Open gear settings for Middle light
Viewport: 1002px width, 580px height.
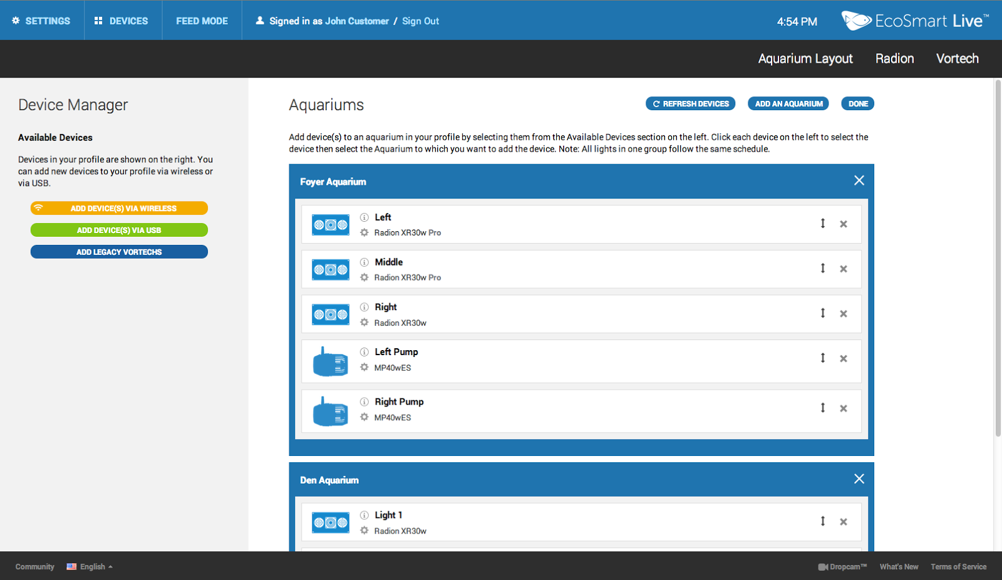point(364,277)
